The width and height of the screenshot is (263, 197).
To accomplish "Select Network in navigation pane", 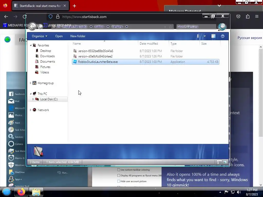I will click(43, 110).
